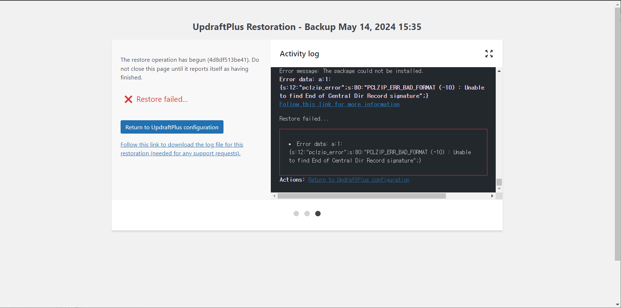
Task: Click 'Error message: The package could not be installed.'
Action: [x=351, y=71]
